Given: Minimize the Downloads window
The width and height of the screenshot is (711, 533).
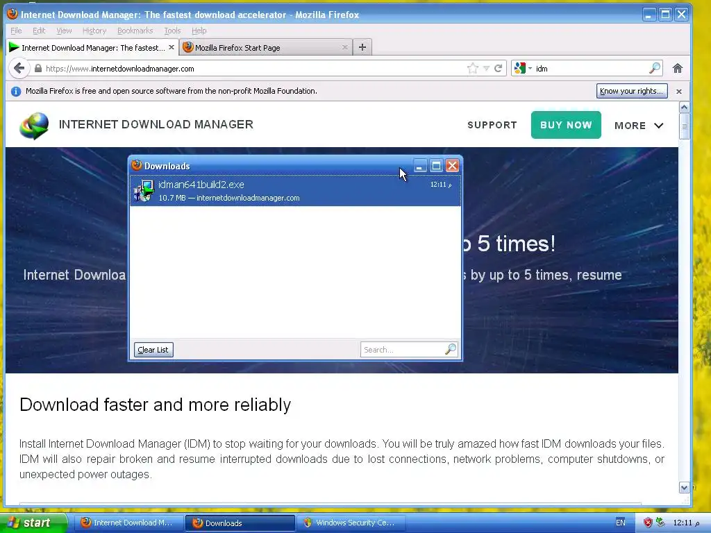Looking at the screenshot, I should coord(420,166).
